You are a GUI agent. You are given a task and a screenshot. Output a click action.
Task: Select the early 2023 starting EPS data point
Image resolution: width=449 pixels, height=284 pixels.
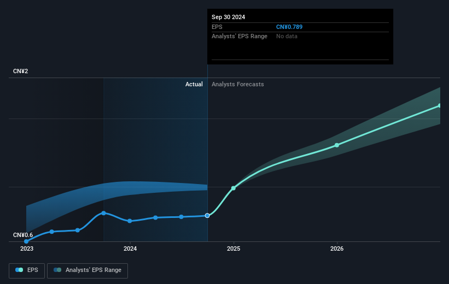pyautogui.click(x=26, y=241)
